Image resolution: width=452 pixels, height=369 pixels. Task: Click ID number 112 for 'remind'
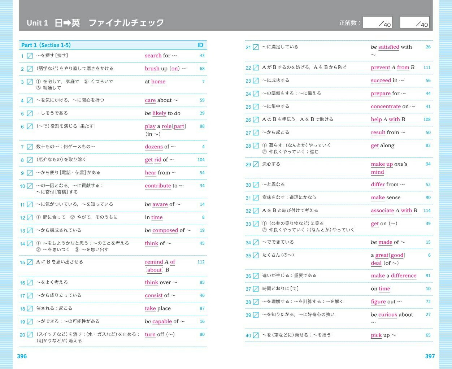click(x=201, y=262)
